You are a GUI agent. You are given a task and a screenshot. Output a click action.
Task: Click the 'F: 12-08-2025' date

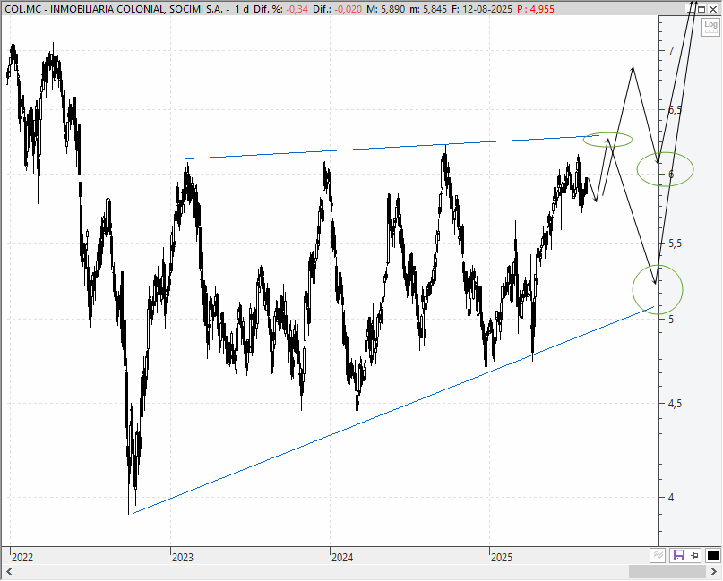(x=482, y=9)
